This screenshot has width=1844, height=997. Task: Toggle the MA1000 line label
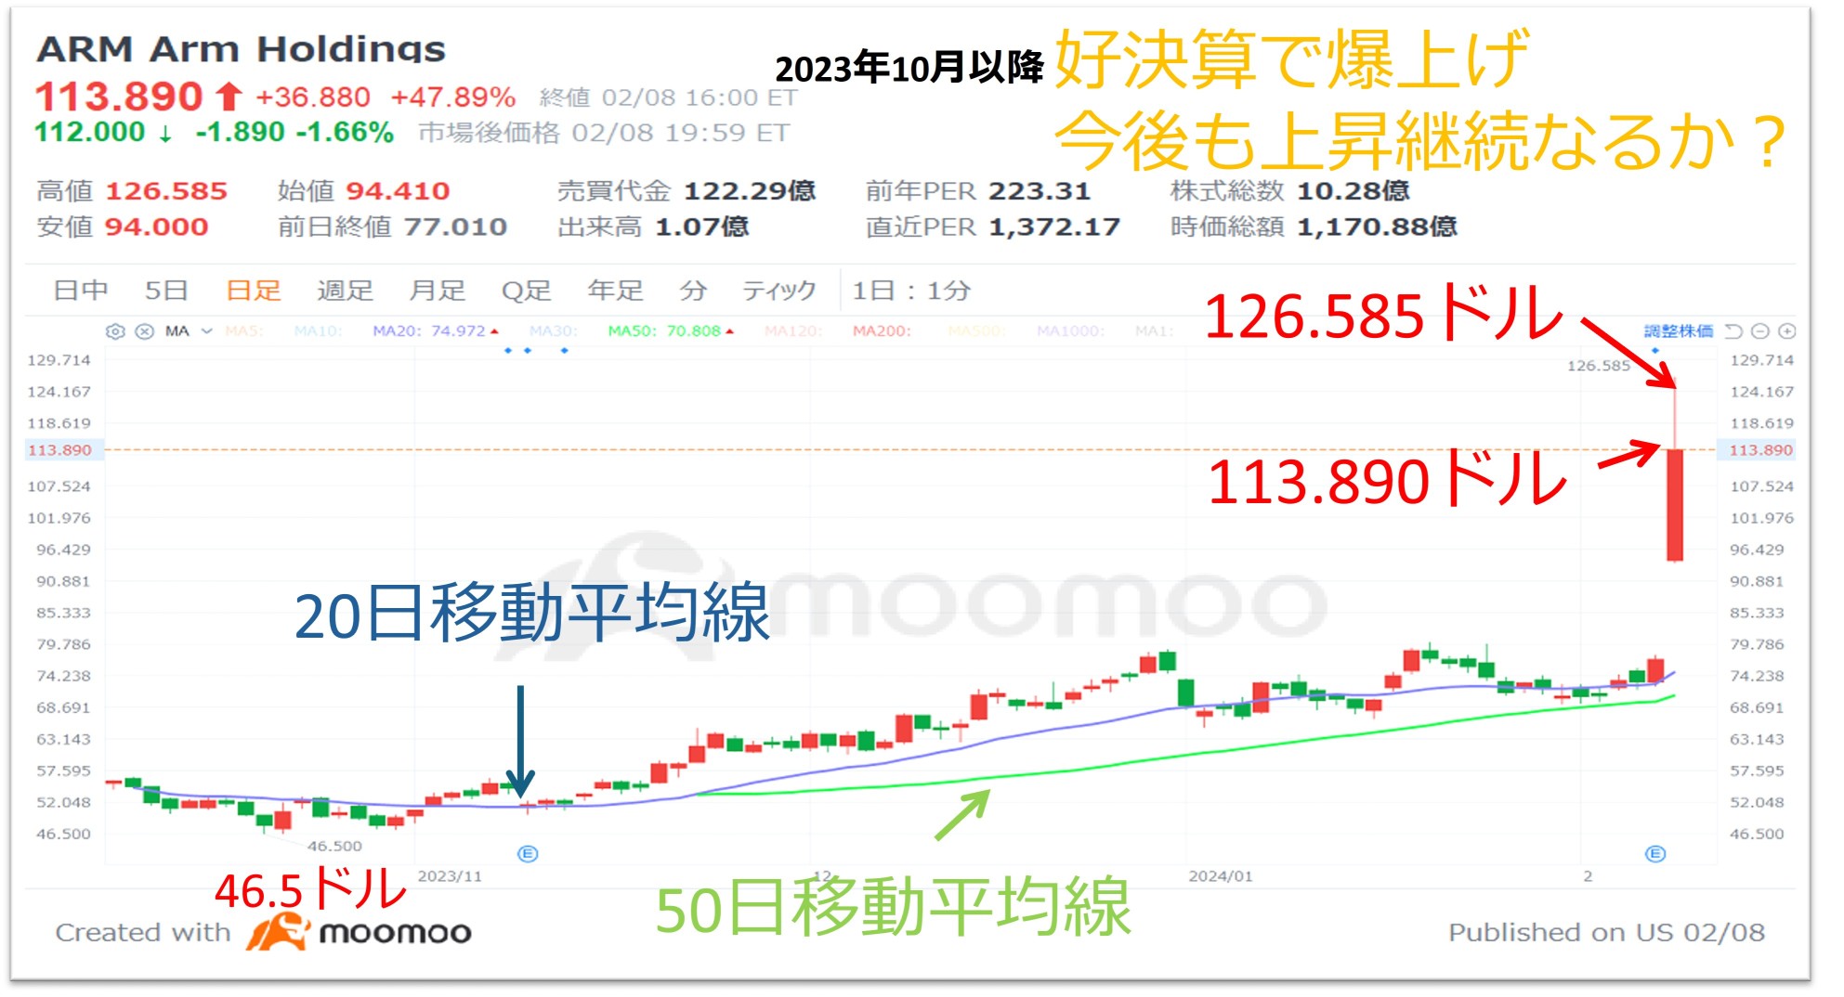tap(1070, 331)
